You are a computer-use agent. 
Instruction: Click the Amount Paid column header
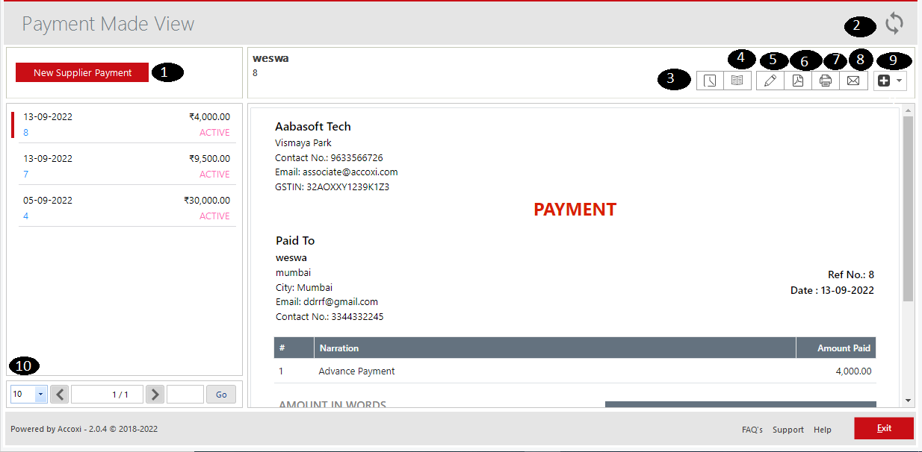click(x=836, y=348)
